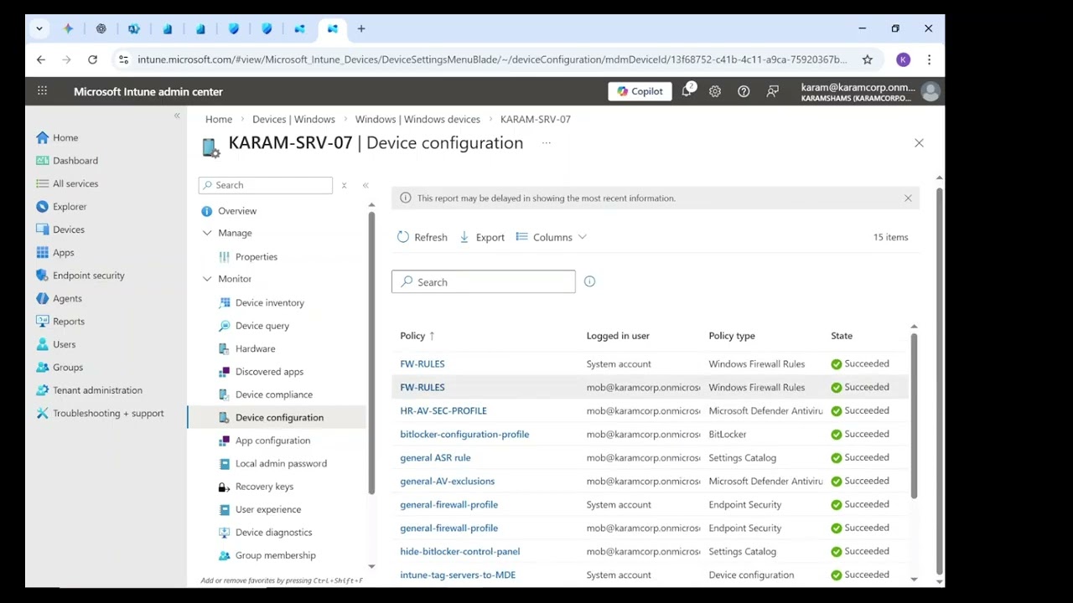1073x603 pixels.
Task: Clear the device menu search with x
Action: (344, 185)
